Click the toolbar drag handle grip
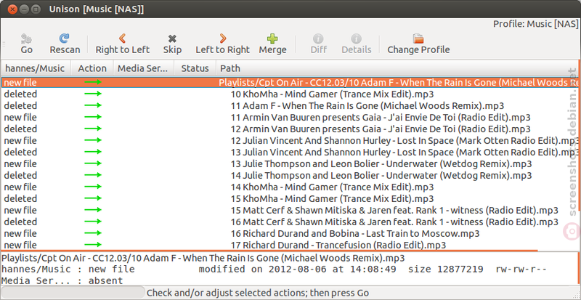The height and width of the screenshot is (300, 581). click(4, 44)
